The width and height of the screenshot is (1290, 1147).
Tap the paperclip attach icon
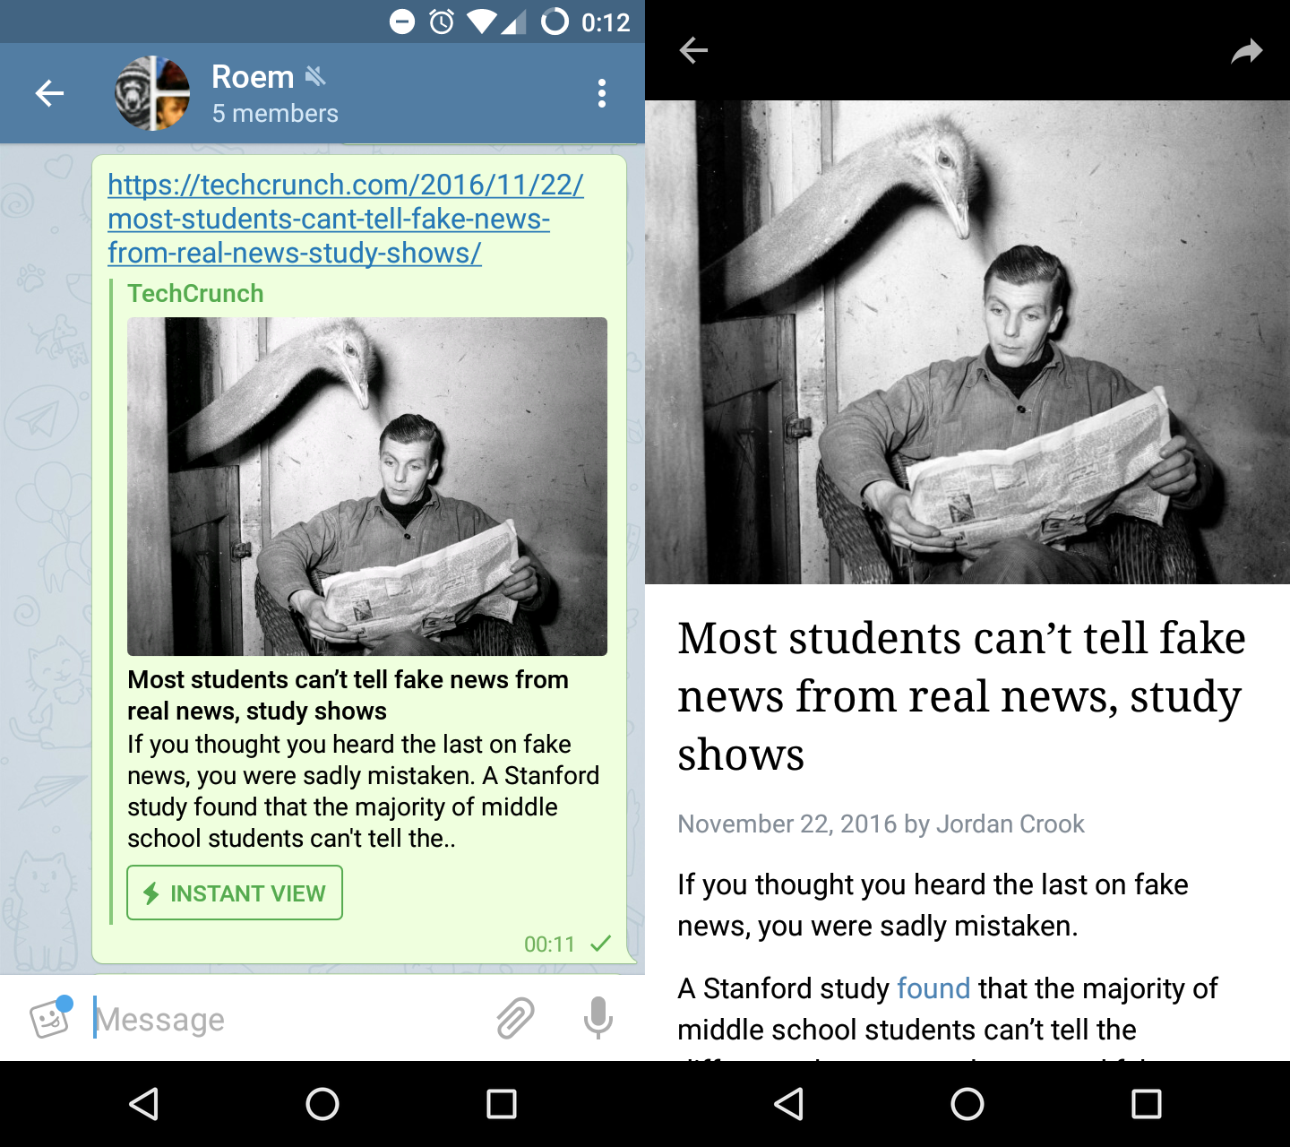click(x=515, y=1018)
